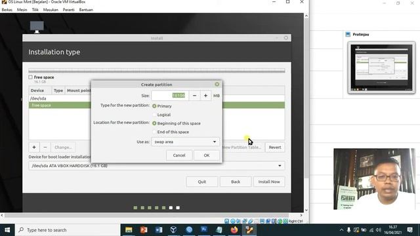Choose End of this space location
This screenshot has height=236, width=420.
[x=154, y=132]
